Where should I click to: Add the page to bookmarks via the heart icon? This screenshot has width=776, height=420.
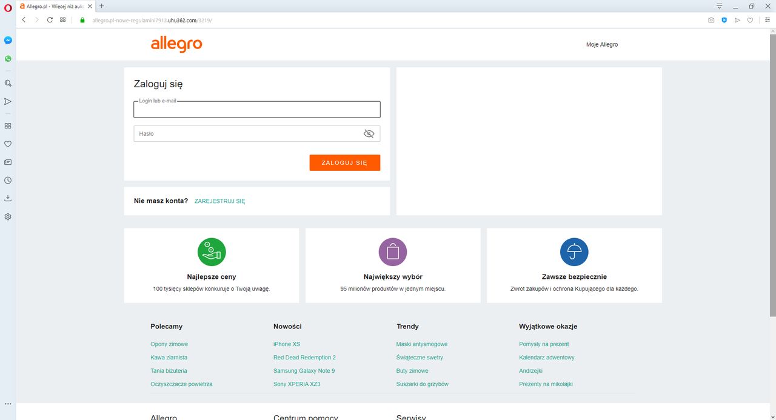click(750, 20)
